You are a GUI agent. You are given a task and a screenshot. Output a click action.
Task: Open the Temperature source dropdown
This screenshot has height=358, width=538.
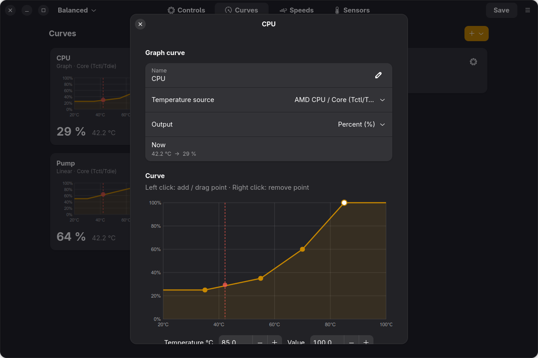pos(269,100)
